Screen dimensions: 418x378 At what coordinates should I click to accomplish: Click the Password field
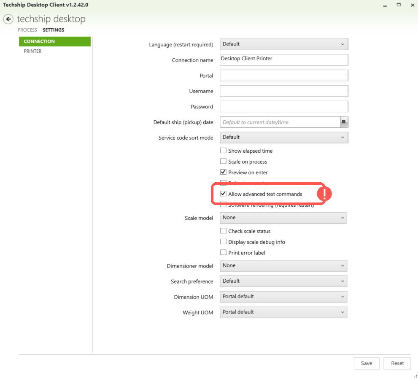284,106
